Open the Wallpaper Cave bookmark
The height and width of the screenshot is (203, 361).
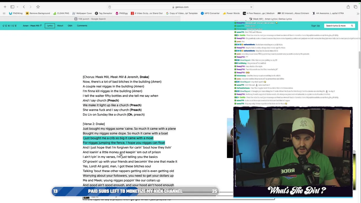(x=82, y=13)
